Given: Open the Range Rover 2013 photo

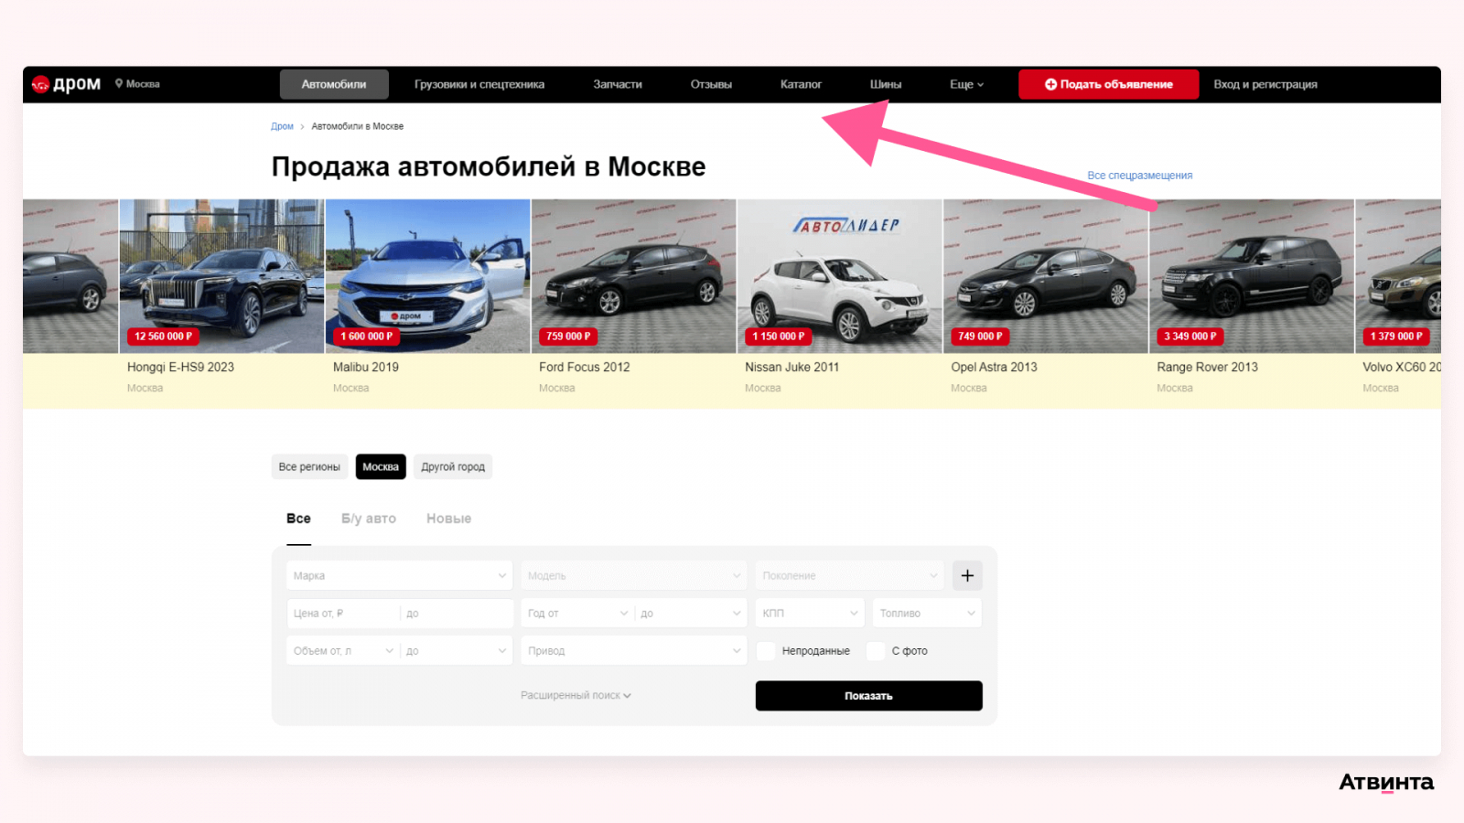Looking at the screenshot, I should pyautogui.click(x=1251, y=276).
